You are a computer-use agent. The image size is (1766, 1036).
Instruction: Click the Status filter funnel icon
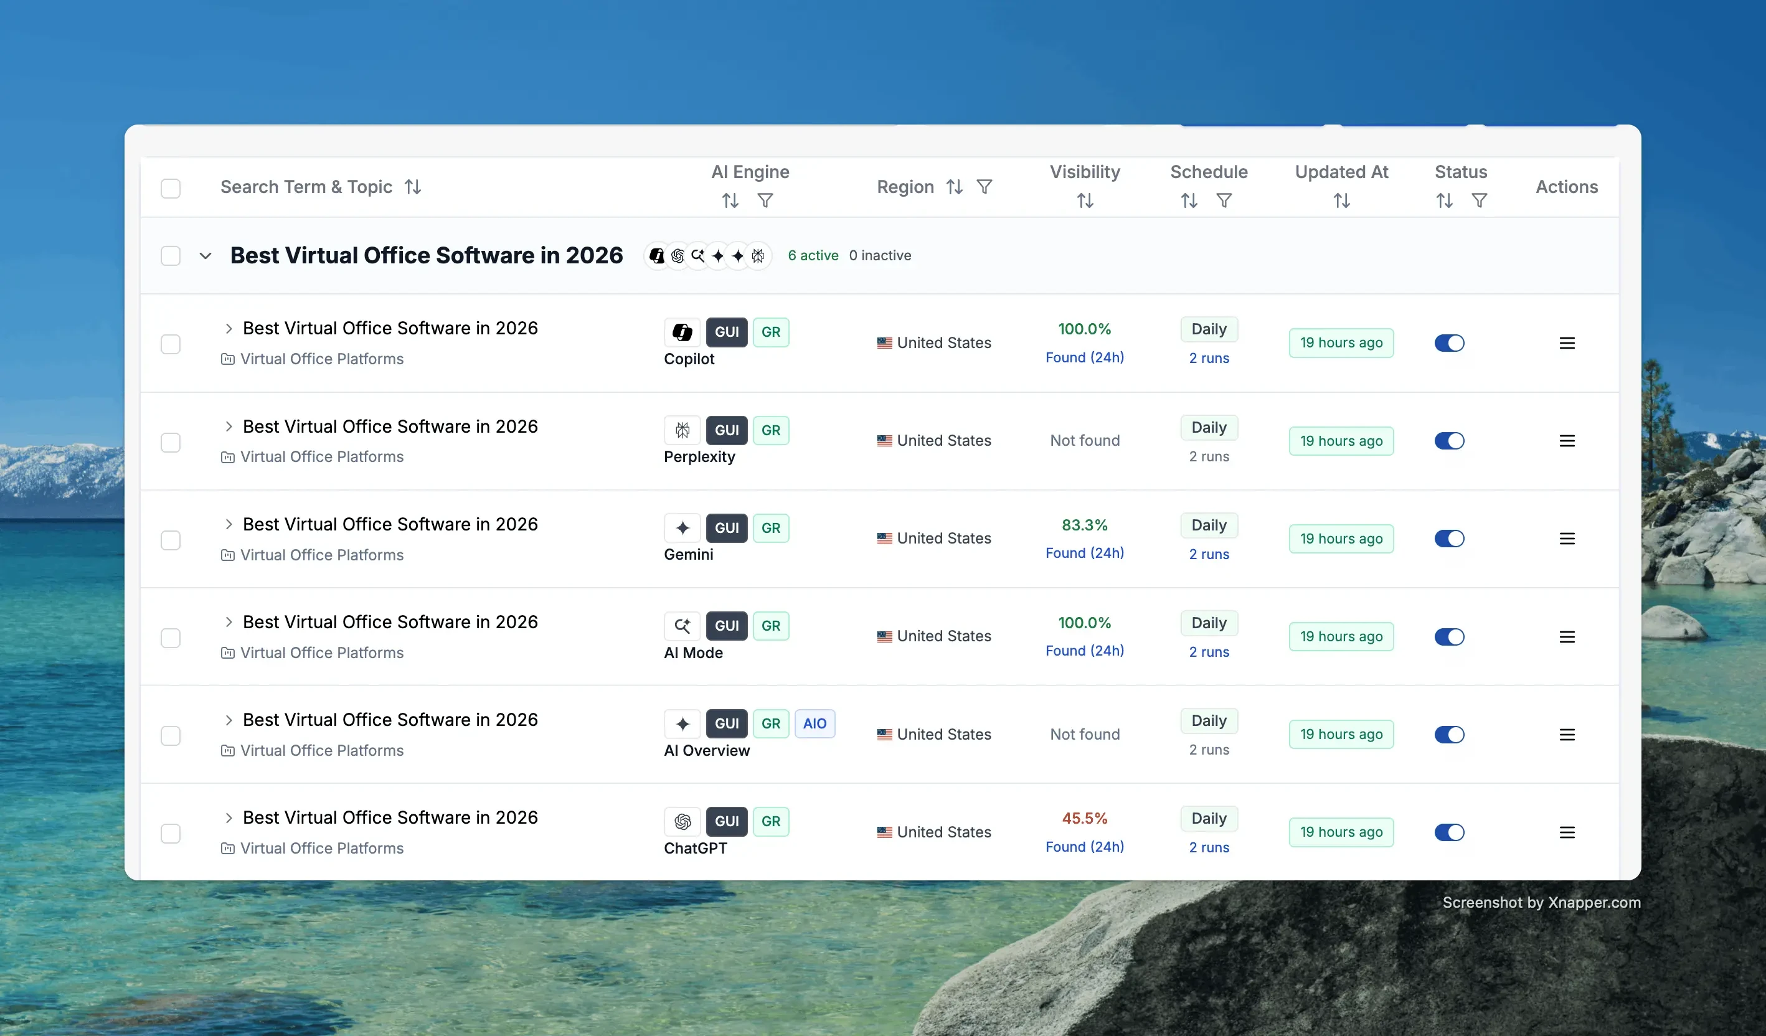[1479, 201]
